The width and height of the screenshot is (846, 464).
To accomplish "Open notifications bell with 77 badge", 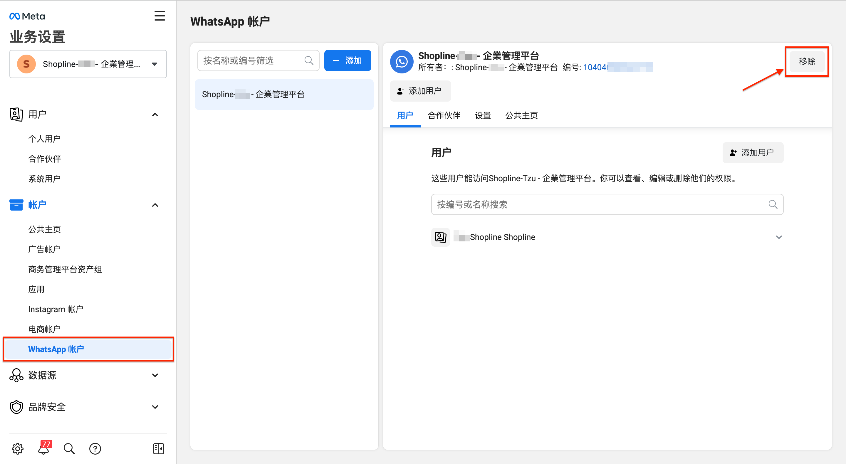I will 44,448.
